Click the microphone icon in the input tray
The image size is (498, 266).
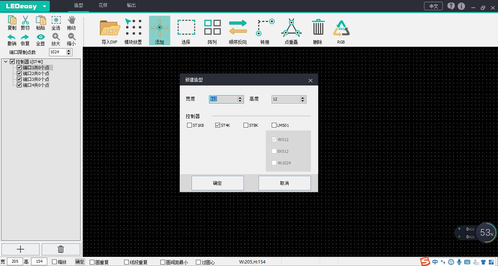click(x=459, y=262)
